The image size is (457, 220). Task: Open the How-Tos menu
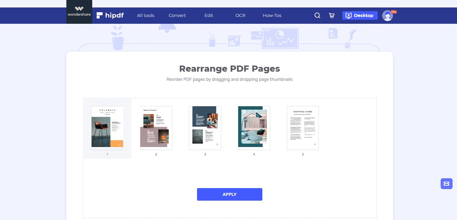click(272, 15)
